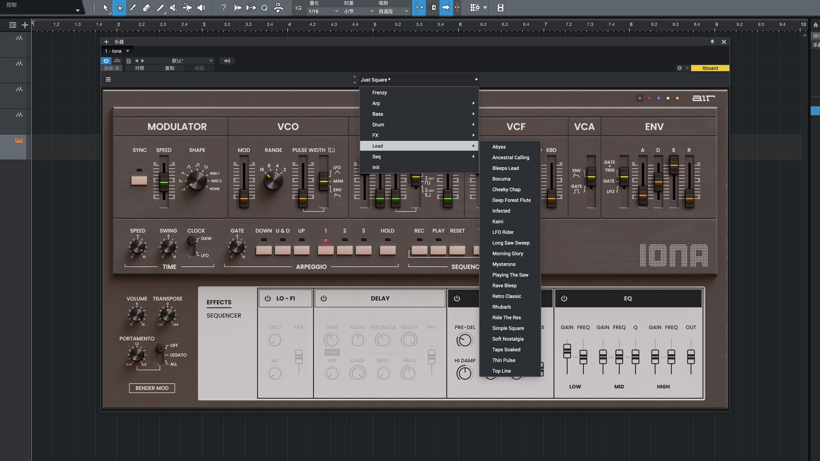Toggle the LO-FI effect power
820x461 pixels.
click(268, 298)
